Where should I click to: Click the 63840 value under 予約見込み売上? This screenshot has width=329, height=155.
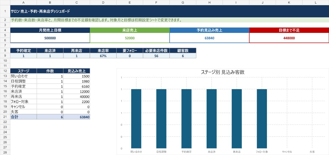tap(210, 38)
